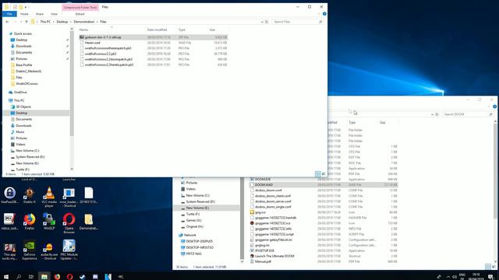Switch Files window to details view icon
Image resolution: width=499 pixels, height=280 pixels.
coord(317,173)
